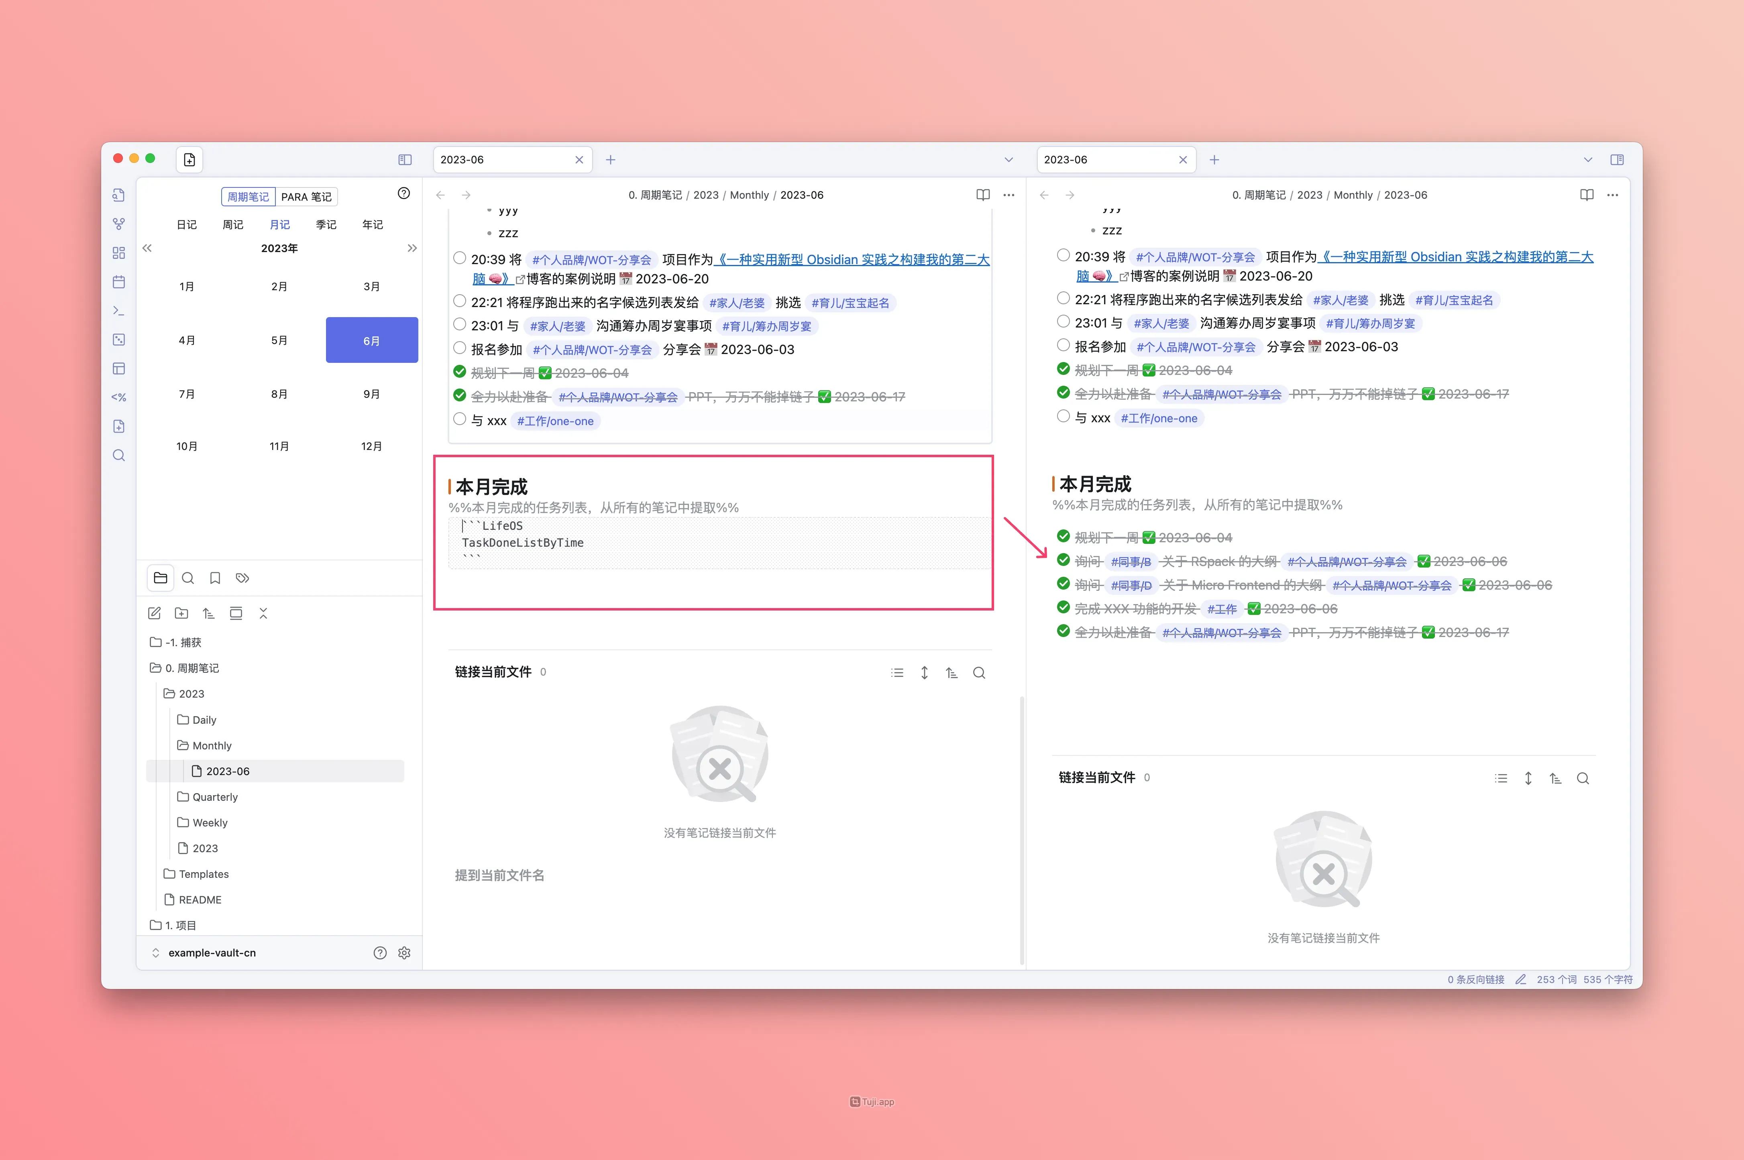1744x1160 pixels.
Task: Open the command palette ribbon icon
Action: pos(118,311)
